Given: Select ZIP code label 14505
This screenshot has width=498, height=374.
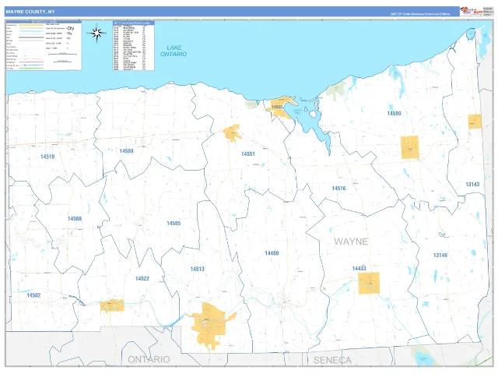Looking at the screenshot, I should (174, 224).
